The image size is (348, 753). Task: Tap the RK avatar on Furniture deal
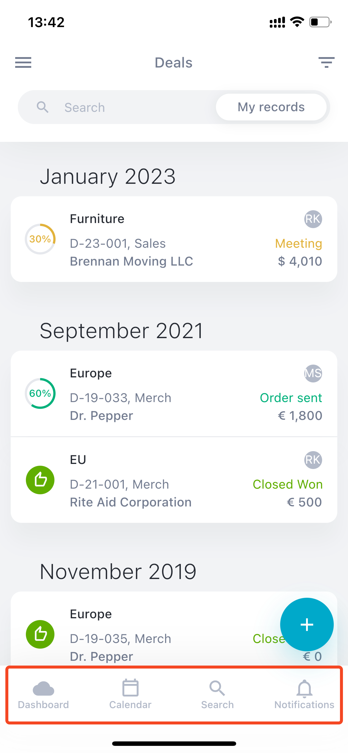coord(313,219)
